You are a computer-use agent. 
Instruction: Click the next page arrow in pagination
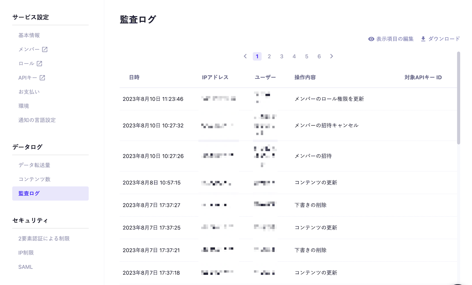pyautogui.click(x=331, y=56)
